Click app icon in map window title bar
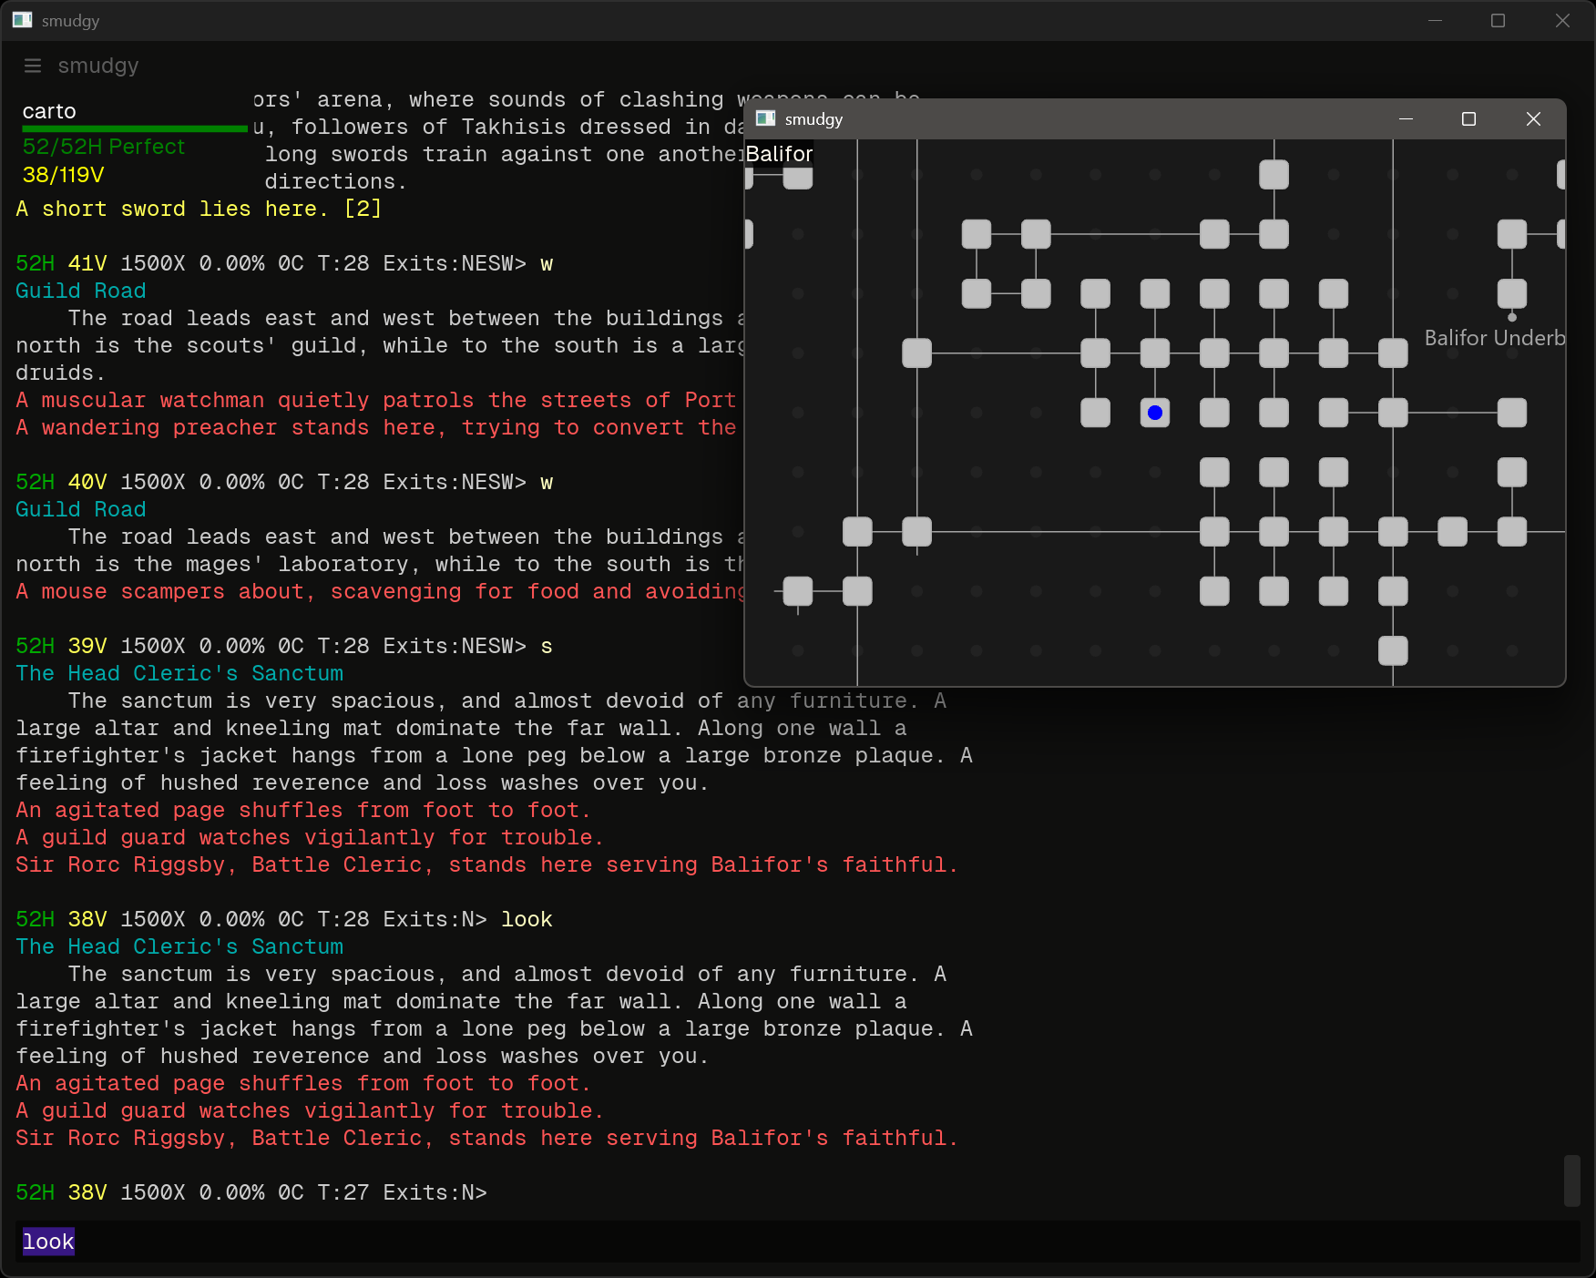This screenshot has width=1596, height=1278. point(765,119)
